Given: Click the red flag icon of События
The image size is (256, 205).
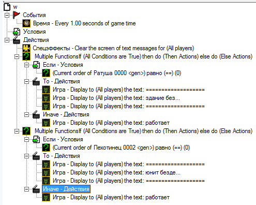Looking at the screenshot, I should pos(17,15).
